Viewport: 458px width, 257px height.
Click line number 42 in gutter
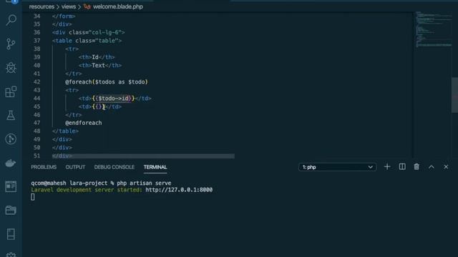[x=36, y=82]
